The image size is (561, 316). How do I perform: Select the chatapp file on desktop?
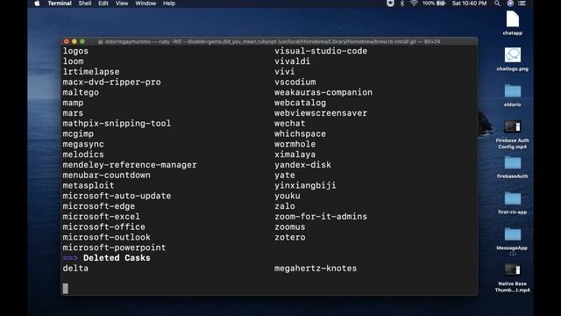(512, 19)
